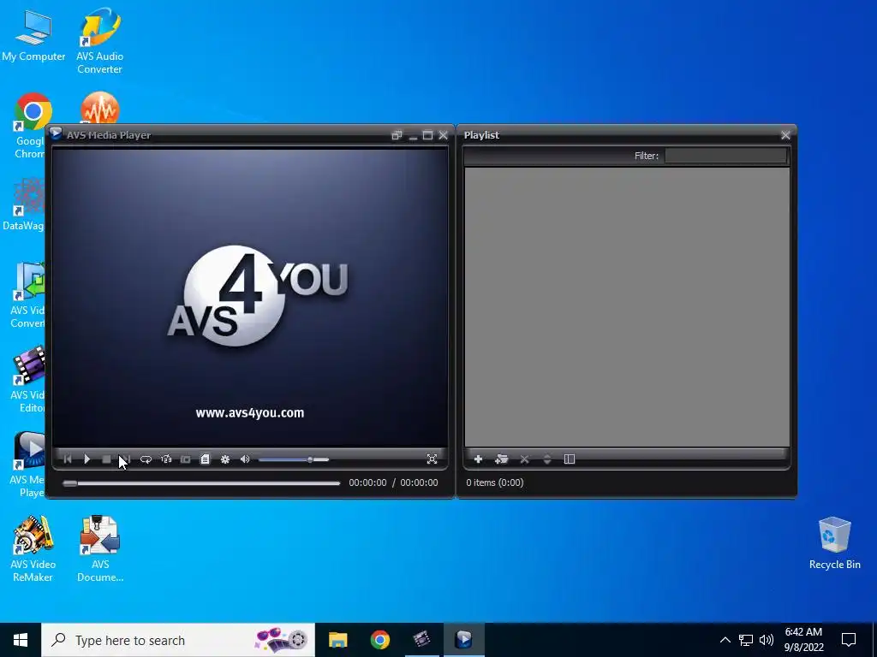Open File Explorer from taskbar
Image resolution: width=877 pixels, height=657 pixels.
click(x=337, y=640)
